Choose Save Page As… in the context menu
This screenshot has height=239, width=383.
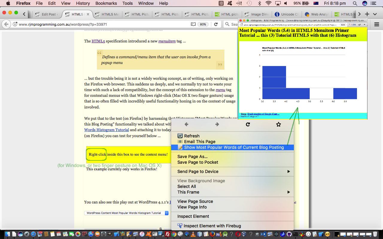[x=232, y=157]
